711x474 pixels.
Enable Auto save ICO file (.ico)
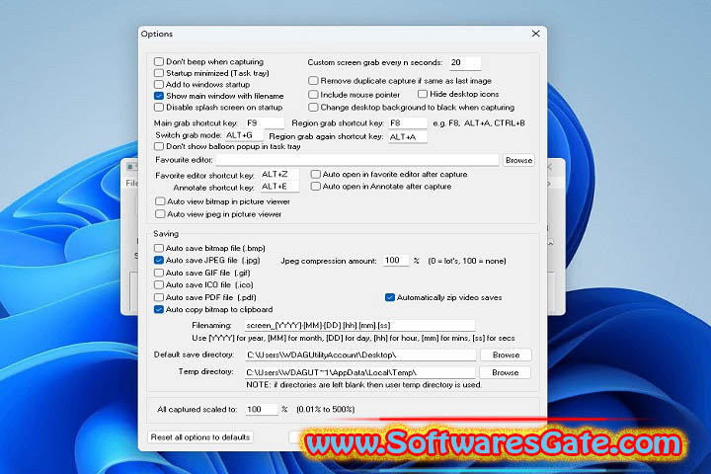click(159, 284)
